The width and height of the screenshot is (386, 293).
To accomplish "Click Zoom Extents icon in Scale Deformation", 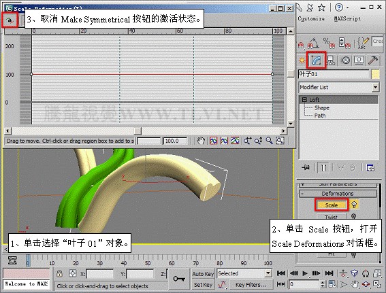I will click(214, 141).
